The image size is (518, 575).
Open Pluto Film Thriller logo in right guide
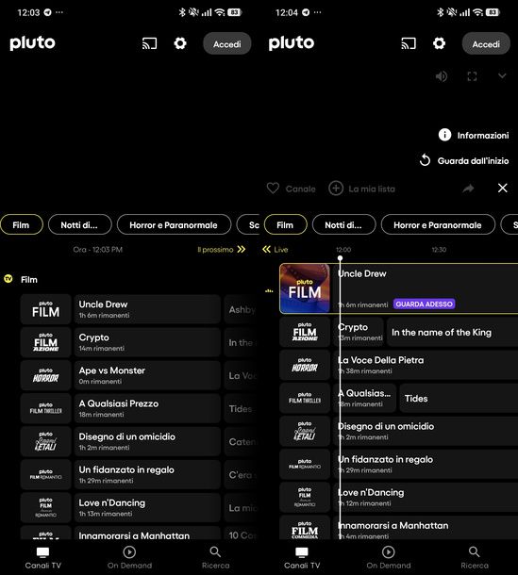(x=305, y=398)
